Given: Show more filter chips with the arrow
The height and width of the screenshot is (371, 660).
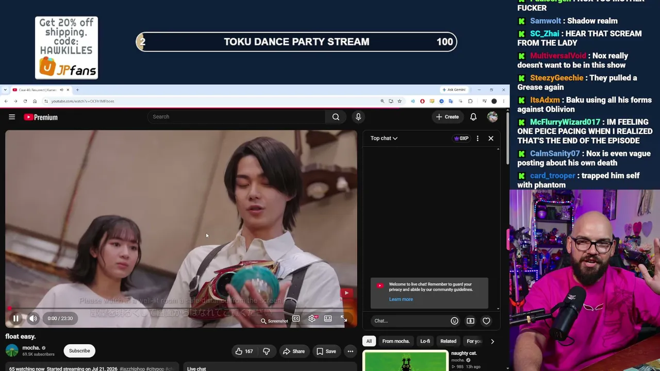Looking at the screenshot, I should tap(492, 341).
